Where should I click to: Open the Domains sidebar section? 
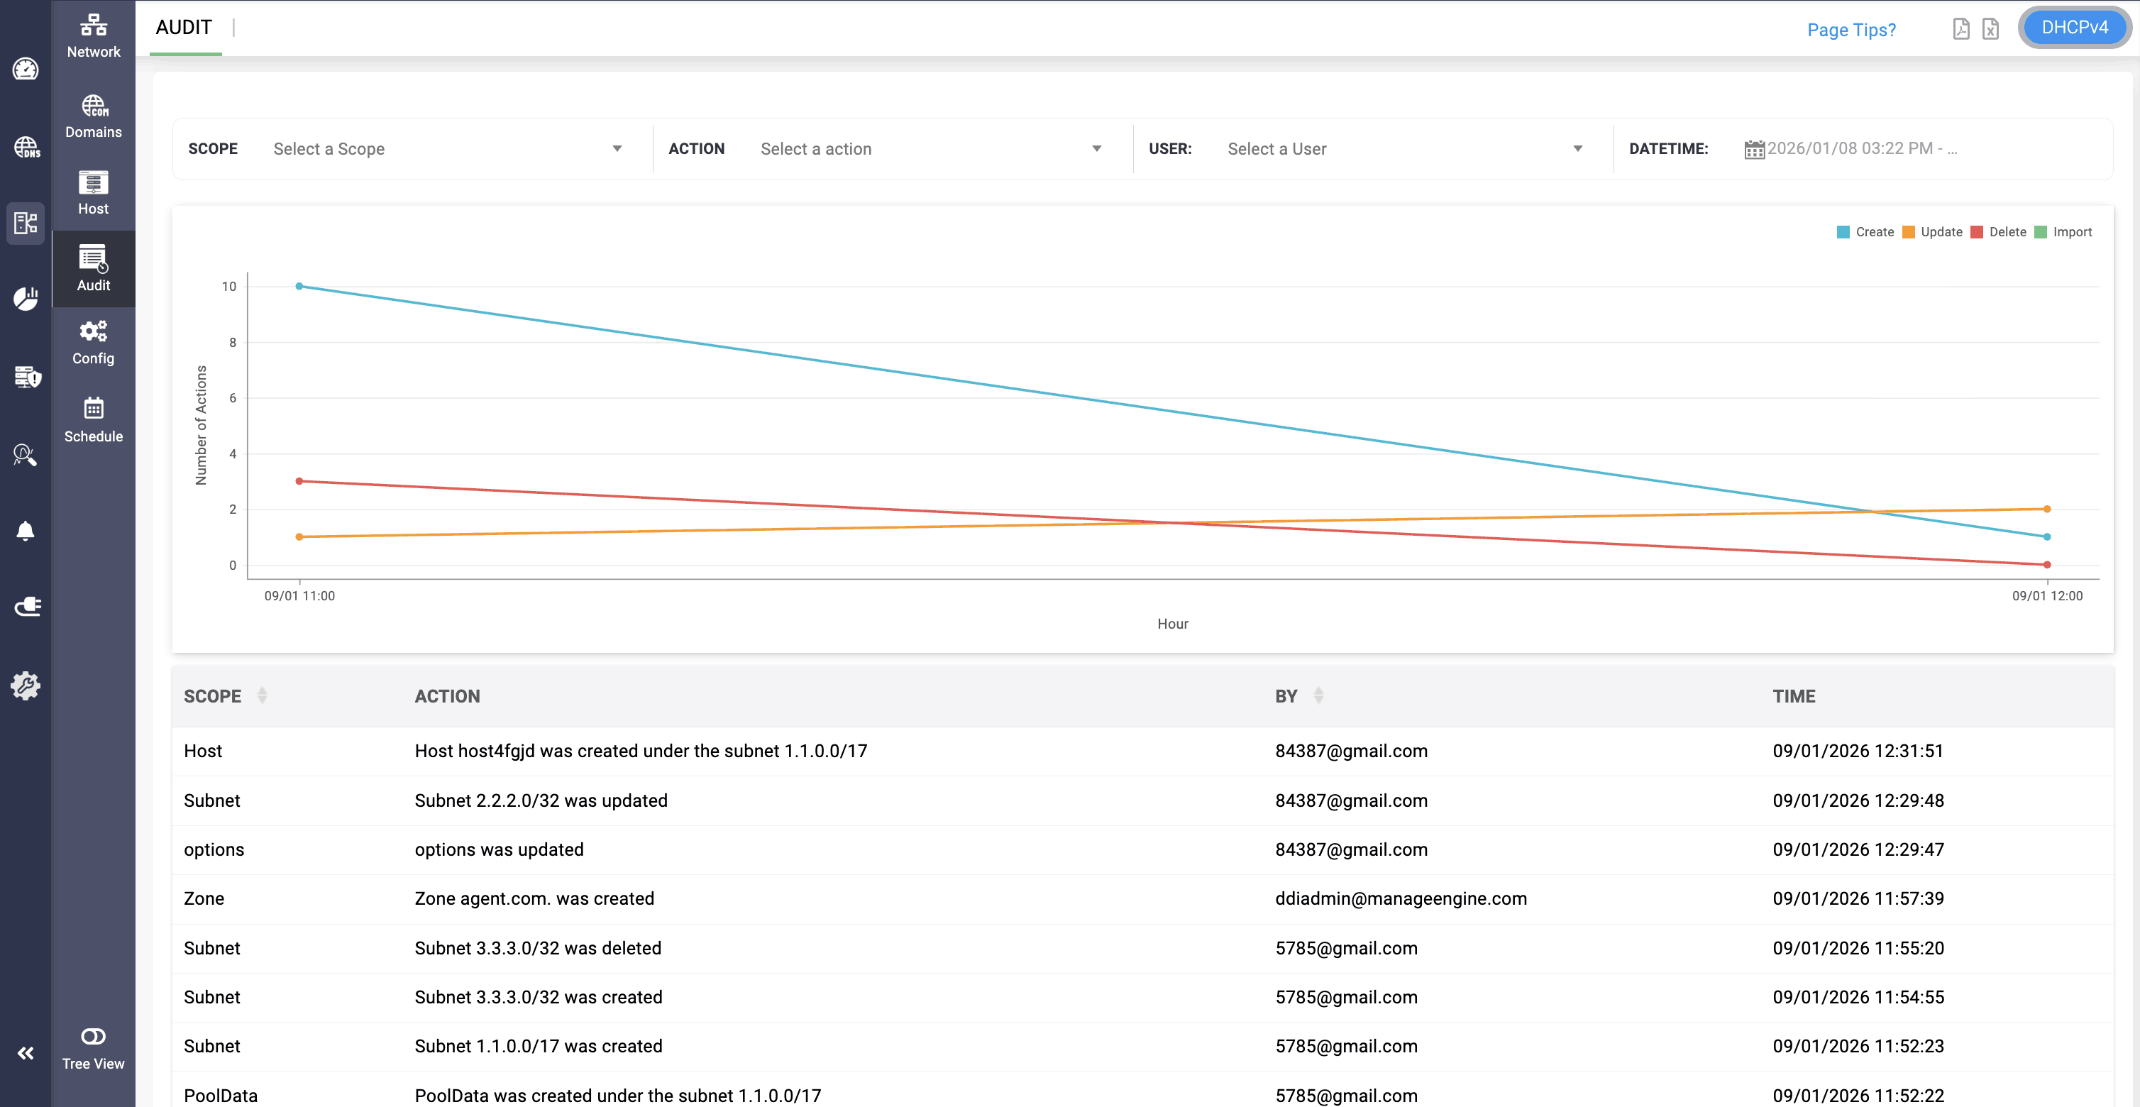pyautogui.click(x=93, y=116)
